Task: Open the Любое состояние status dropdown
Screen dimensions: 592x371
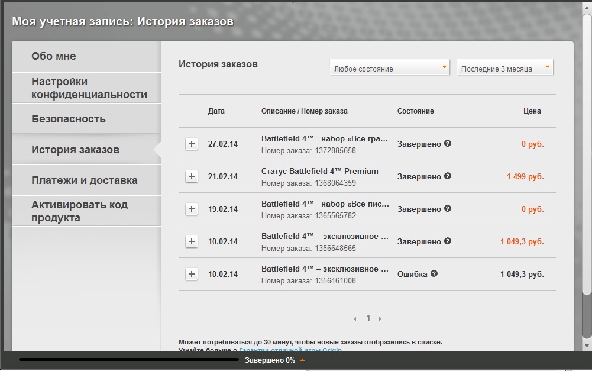Action: (x=390, y=67)
